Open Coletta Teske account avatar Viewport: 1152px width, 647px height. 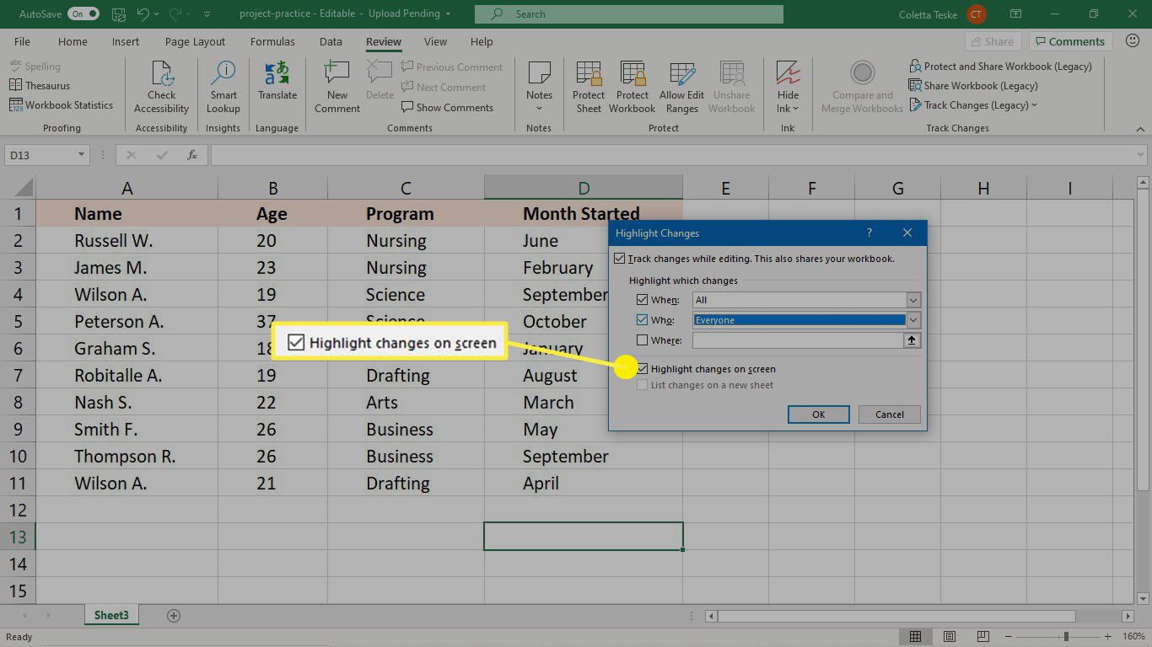tap(977, 14)
